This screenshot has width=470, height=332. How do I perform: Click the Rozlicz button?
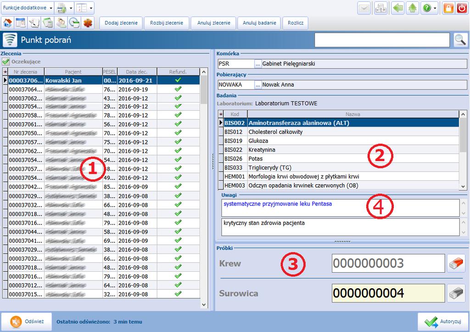296,23
